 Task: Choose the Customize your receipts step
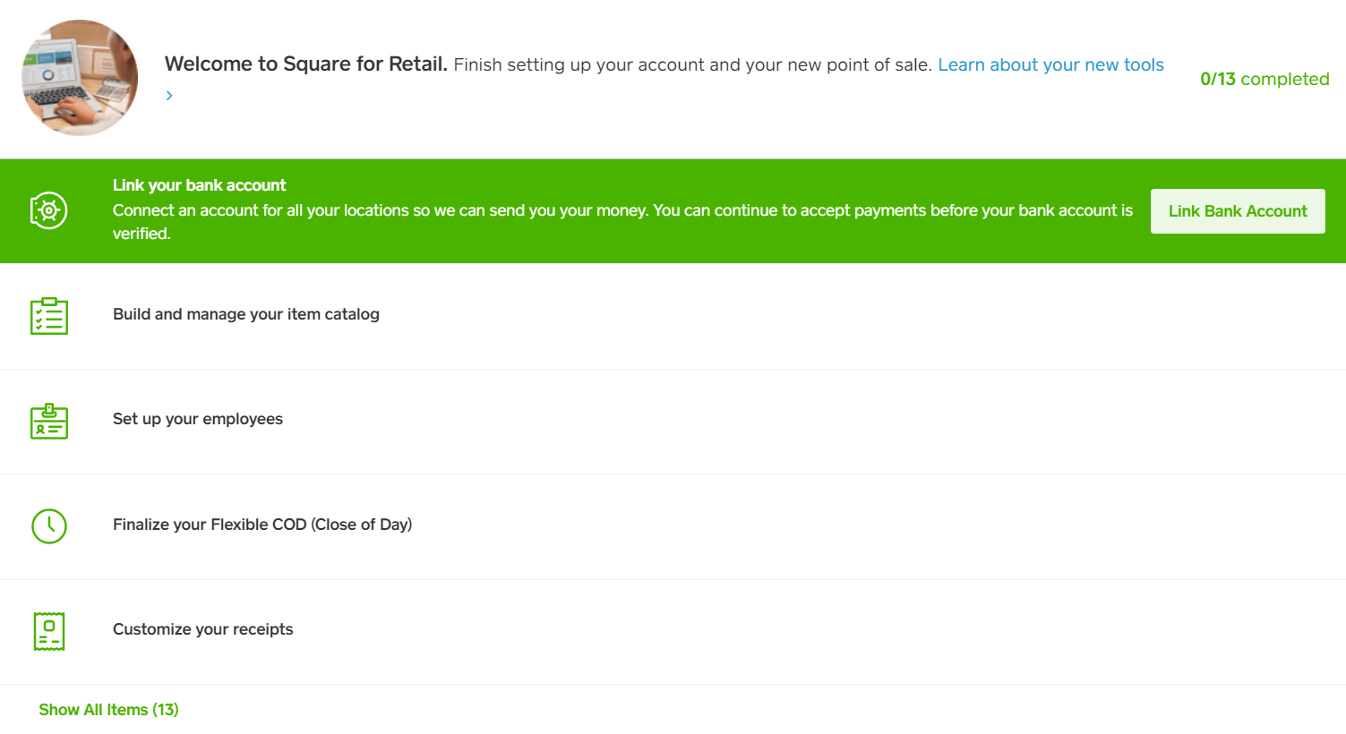point(203,629)
